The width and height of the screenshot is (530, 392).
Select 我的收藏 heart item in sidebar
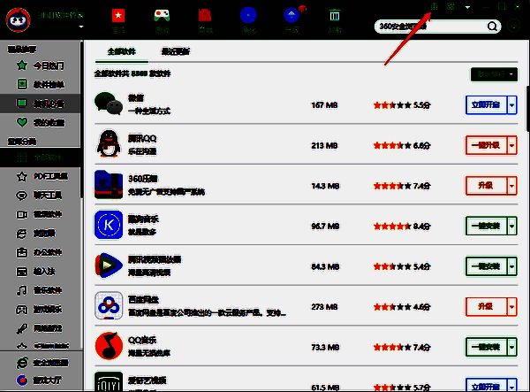pos(41,122)
